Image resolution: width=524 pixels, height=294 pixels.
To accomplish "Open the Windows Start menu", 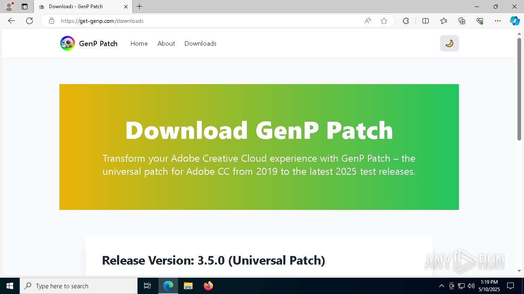I will click(x=10, y=286).
